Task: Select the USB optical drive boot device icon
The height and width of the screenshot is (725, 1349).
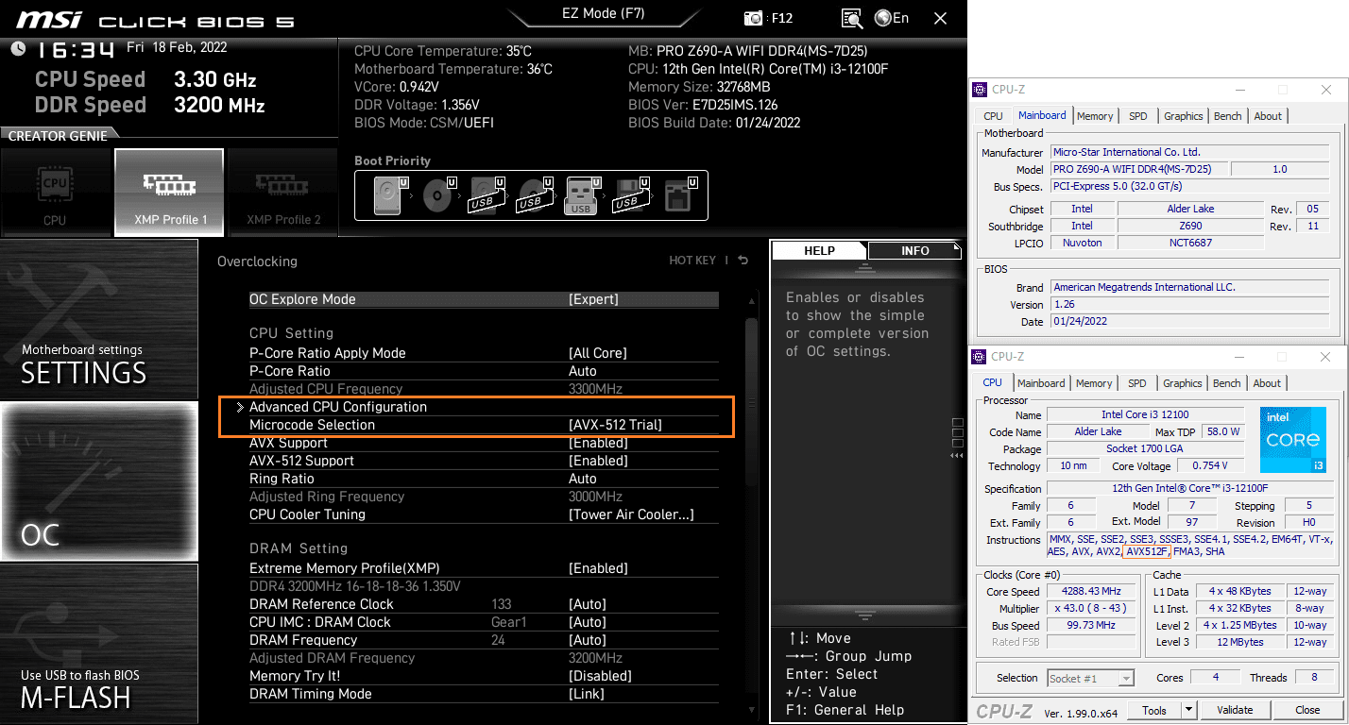Action: tap(534, 195)
